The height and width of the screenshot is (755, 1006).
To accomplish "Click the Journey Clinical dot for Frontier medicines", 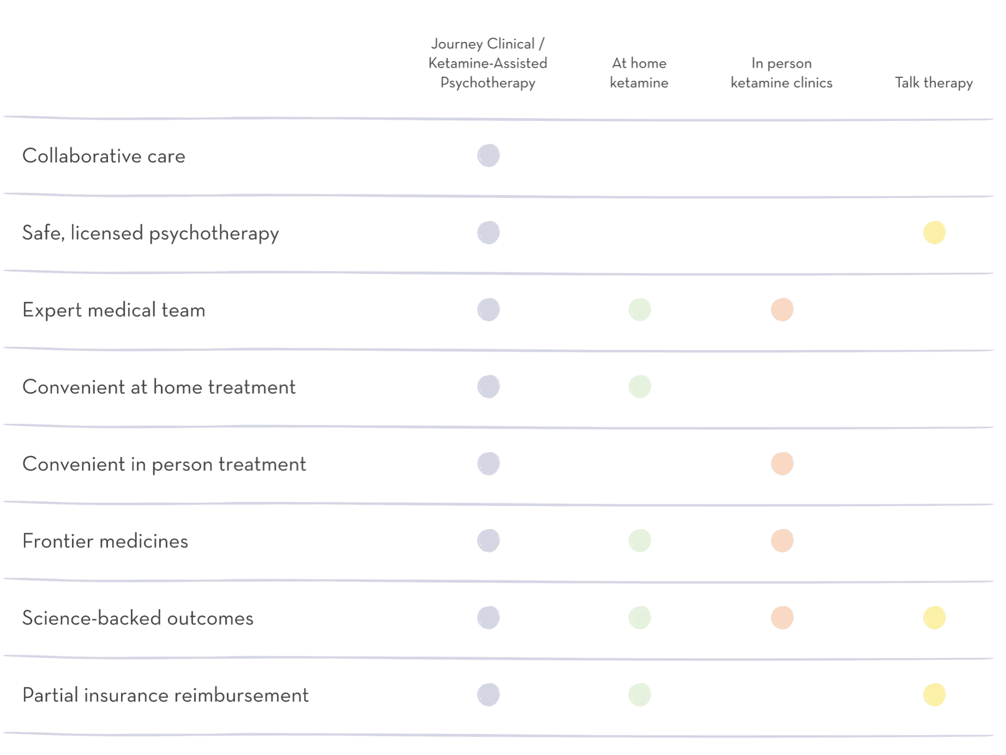I will point(488,541).
